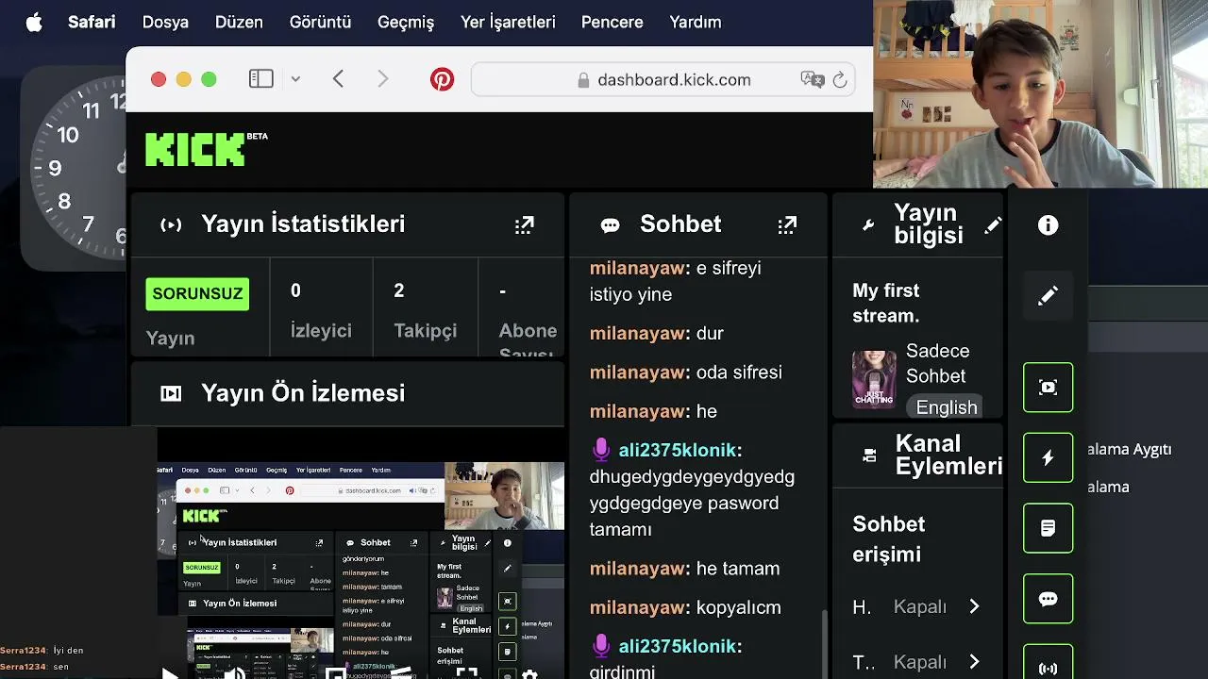1208x679 pixels.
Task: Click the chat message "dur"
Action: coord(710,334)
